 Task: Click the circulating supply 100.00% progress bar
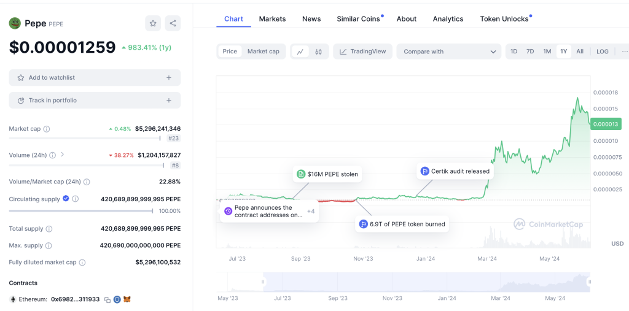click(x=81, y=211)
